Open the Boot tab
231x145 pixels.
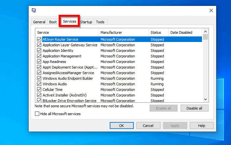(x=53, y=22)
